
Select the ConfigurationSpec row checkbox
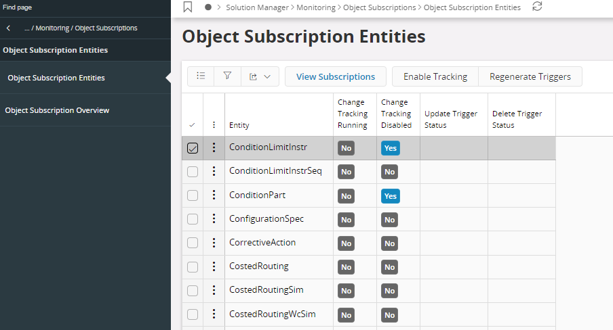click(193, 219)
